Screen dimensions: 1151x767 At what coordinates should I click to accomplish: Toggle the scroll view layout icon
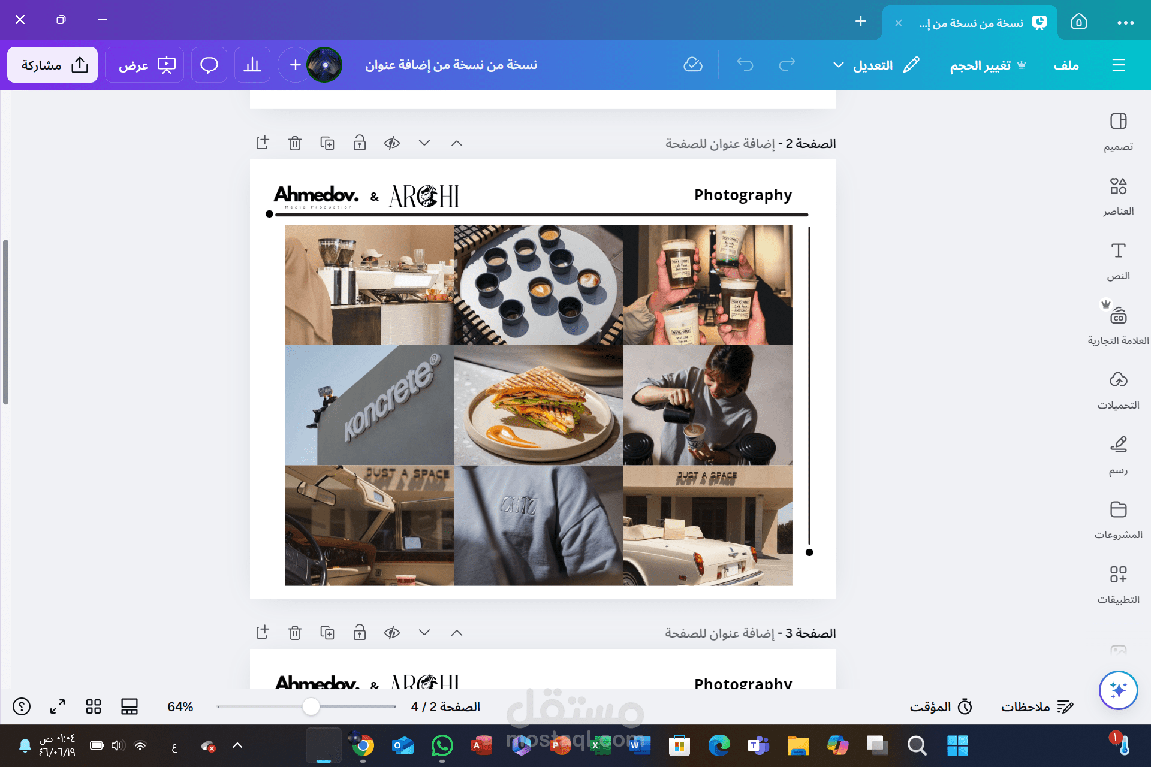[129, 707]
